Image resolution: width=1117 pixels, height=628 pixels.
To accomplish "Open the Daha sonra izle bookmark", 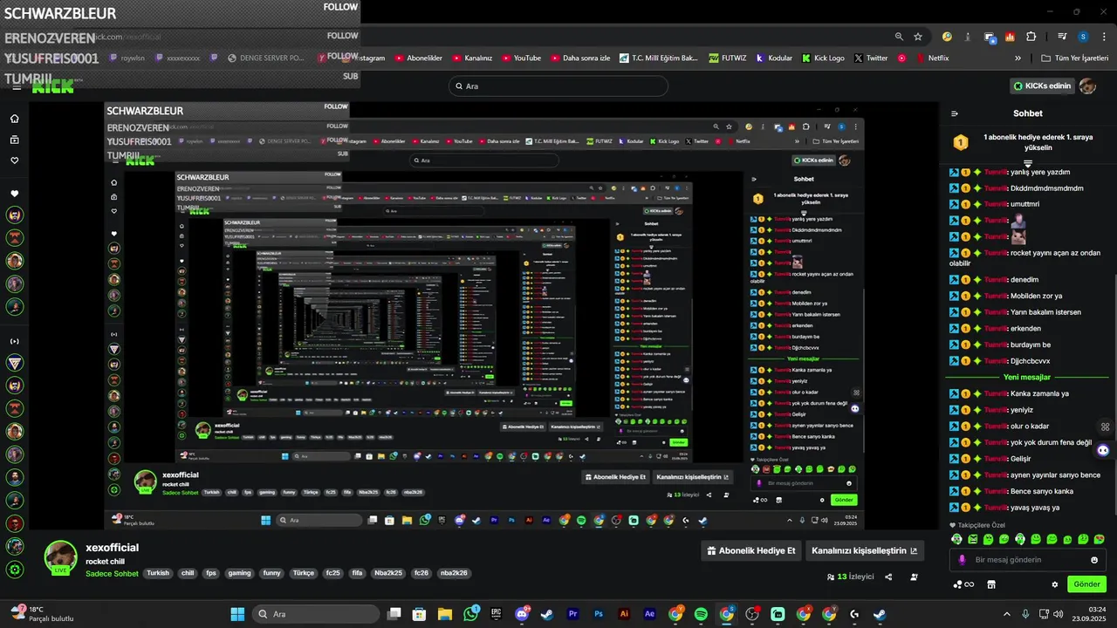I will click(x=580, y=58).
